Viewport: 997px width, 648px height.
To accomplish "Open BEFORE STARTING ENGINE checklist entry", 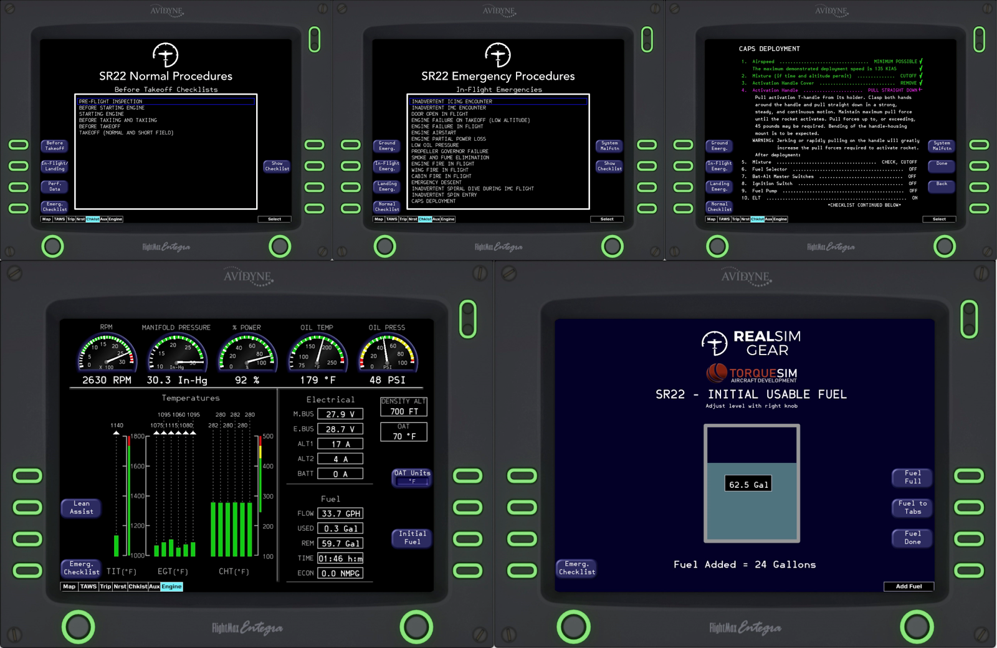I will 112,108.
